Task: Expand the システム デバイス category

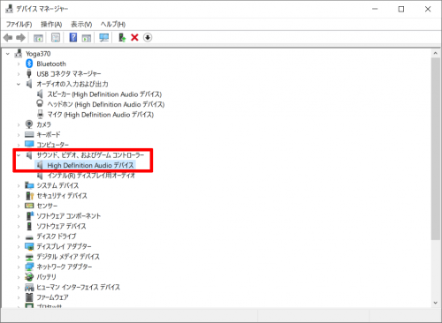Action: pos(19,185)
